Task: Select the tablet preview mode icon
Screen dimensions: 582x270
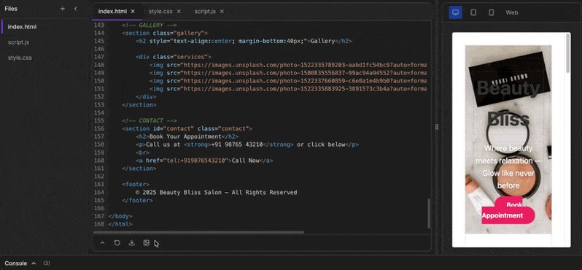Action: point(473,12)
